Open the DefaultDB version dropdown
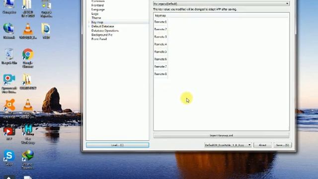318x179 pixels. [x=228, y=145]
